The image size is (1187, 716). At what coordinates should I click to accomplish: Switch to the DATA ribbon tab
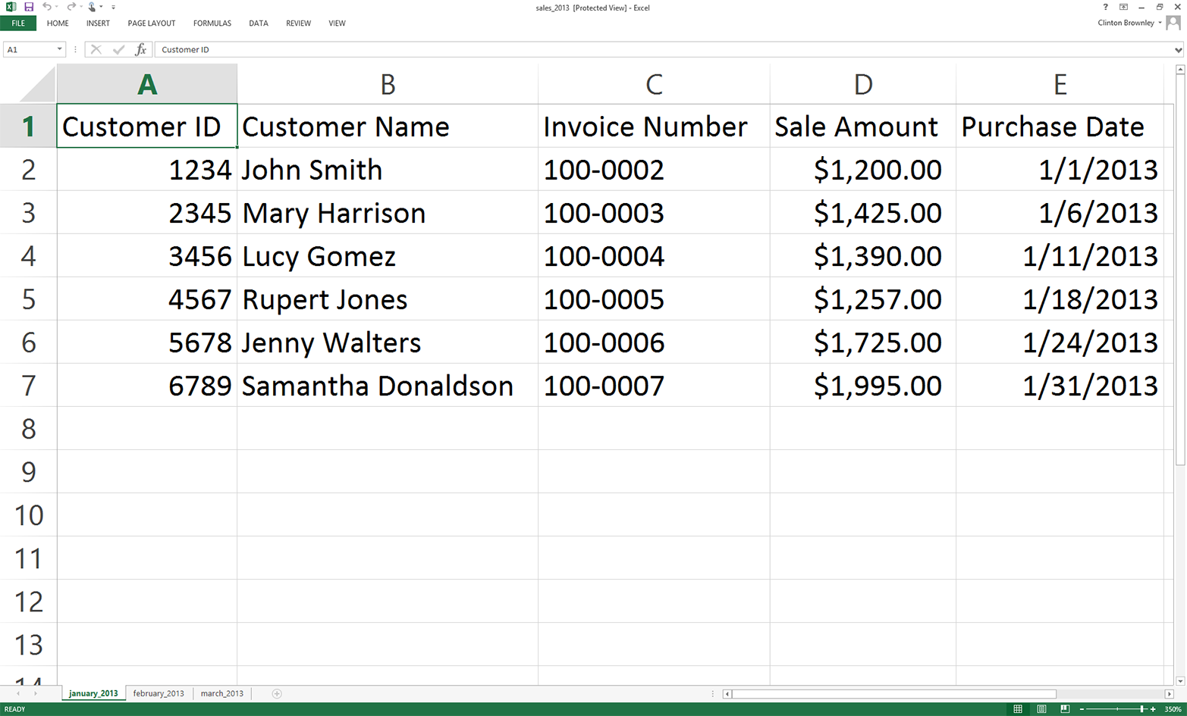click(259, 23)
